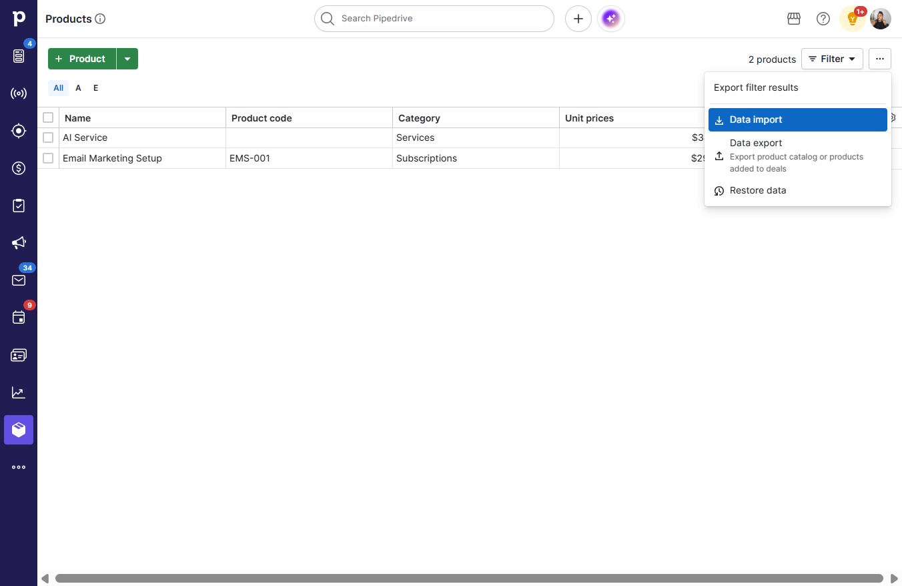Click the left arrow of the horizontal scrollbar
The width and height of the screenshot is (902, 586).
coord(45,578)
